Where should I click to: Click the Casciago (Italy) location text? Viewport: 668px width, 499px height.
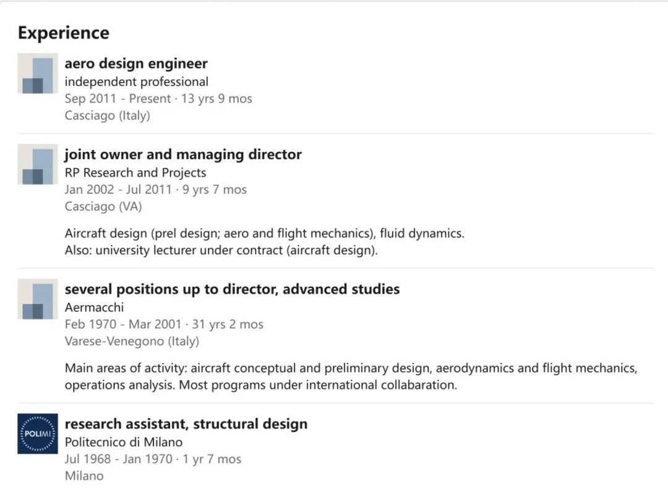(x=107, y=116)
